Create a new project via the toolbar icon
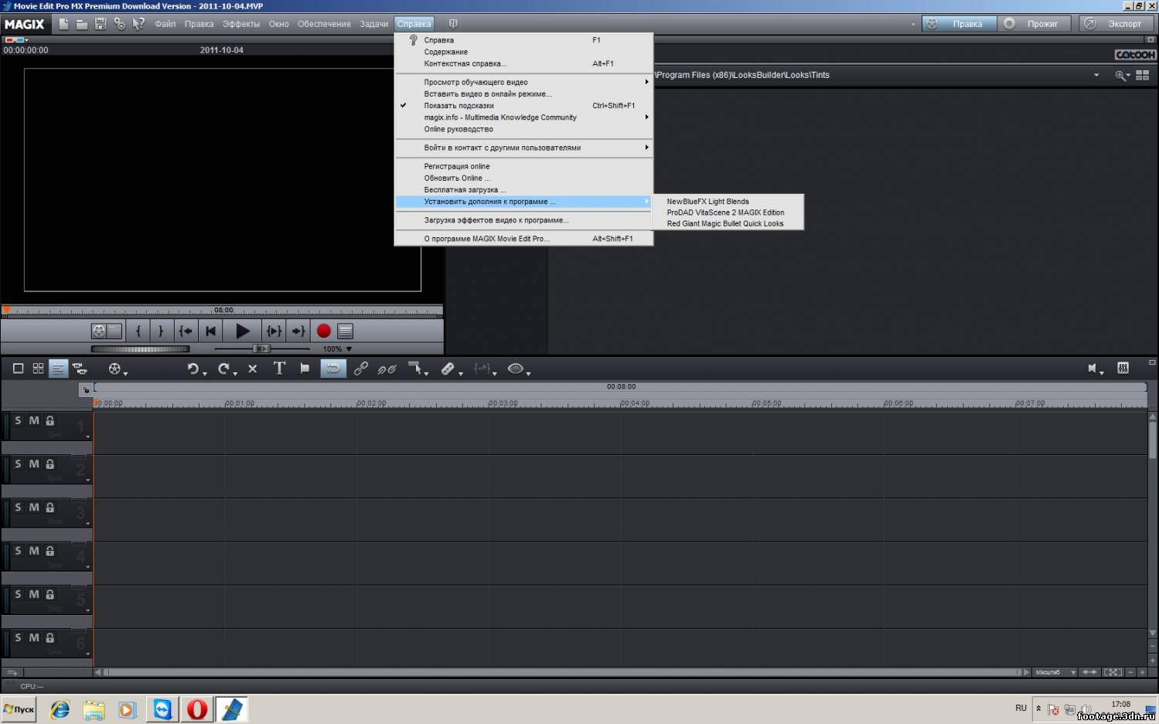This screenshot has width=1159, height=724. [x=63, y=24]
